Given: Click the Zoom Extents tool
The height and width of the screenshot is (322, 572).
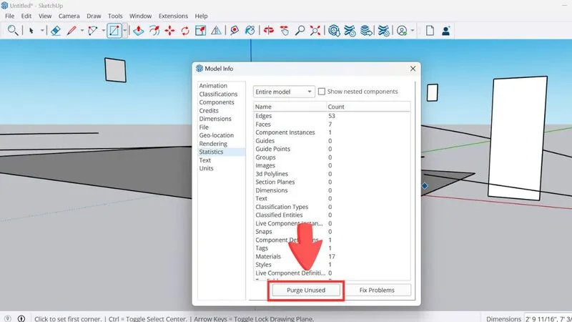Looking at the screenshot, I should [315, 31].
